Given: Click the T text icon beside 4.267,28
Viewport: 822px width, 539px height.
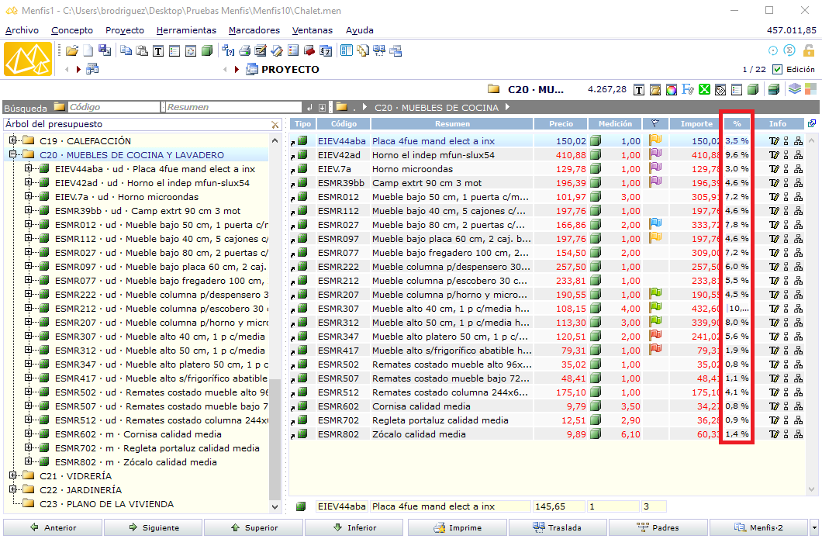Looking at the screenshot, I should (x=639, y=90).
